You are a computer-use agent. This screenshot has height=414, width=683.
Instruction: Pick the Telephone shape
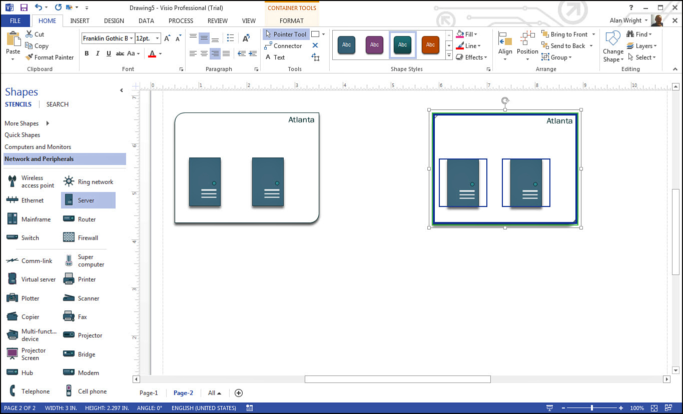pos(31,391)
